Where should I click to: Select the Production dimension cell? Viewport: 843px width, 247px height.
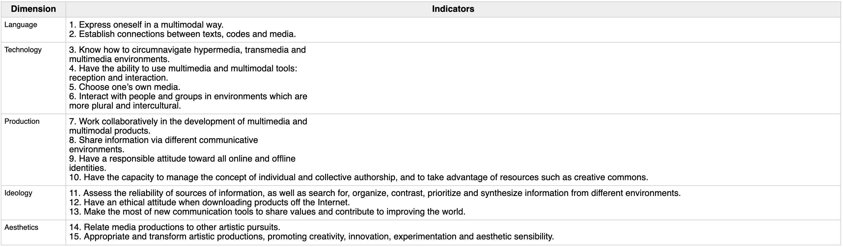point(22,121)
